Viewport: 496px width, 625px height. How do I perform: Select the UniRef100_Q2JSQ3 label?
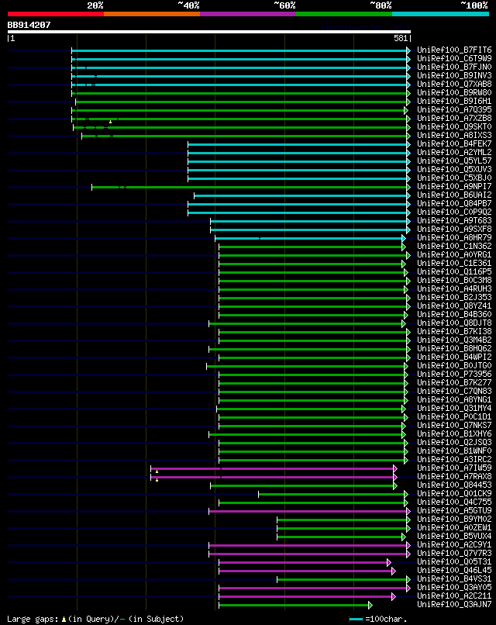pyautogui.click(x=454, y=443)
